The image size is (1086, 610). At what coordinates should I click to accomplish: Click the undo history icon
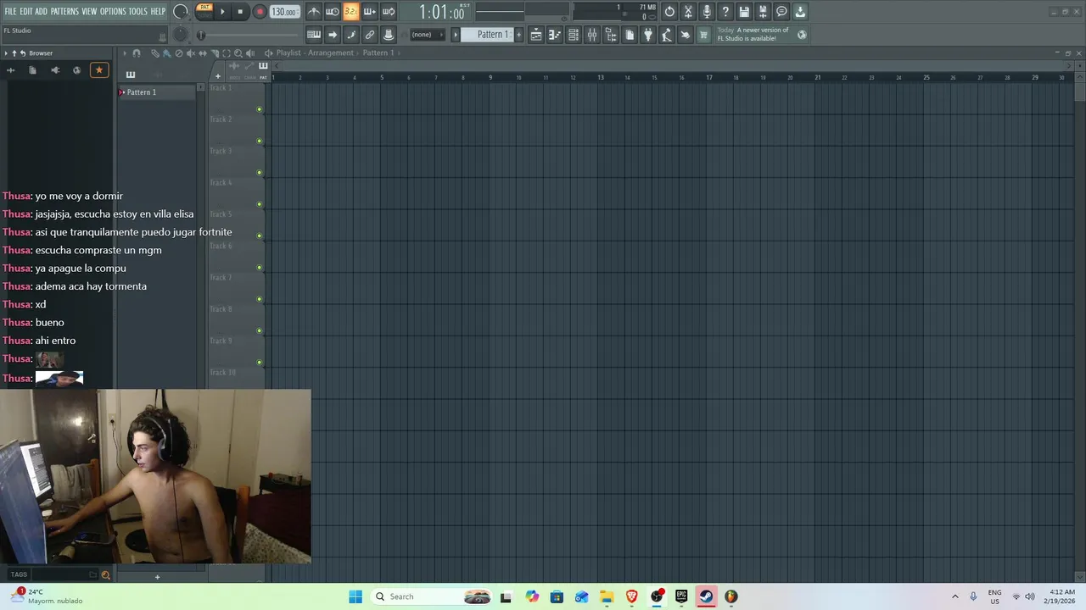669,12
